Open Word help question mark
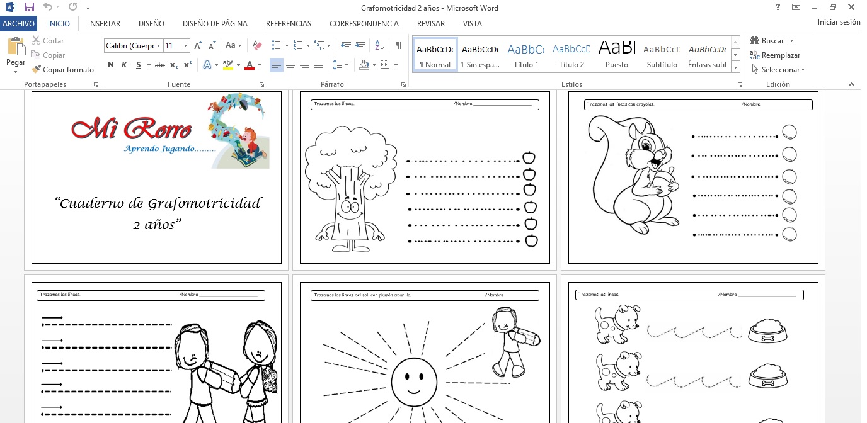 [x=779, y=8]
